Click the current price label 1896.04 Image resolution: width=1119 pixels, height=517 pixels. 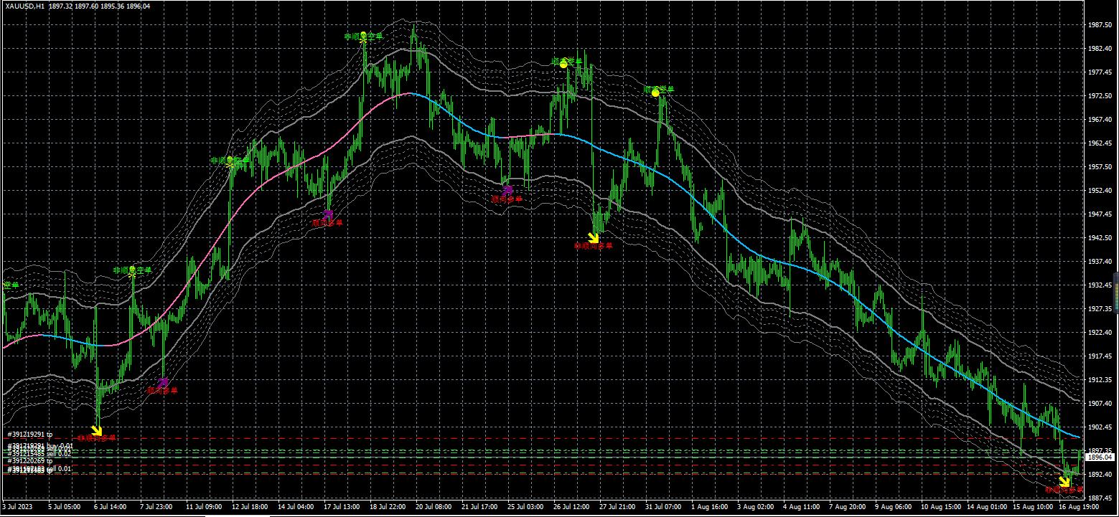1100,457
